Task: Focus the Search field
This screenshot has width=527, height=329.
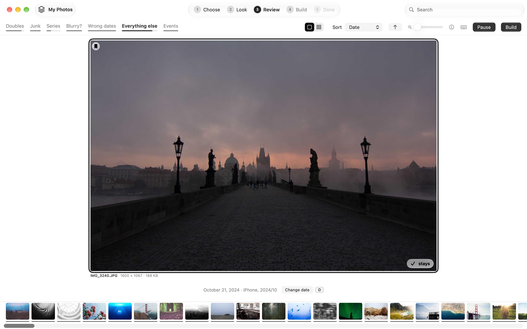Action: (464, 10)
